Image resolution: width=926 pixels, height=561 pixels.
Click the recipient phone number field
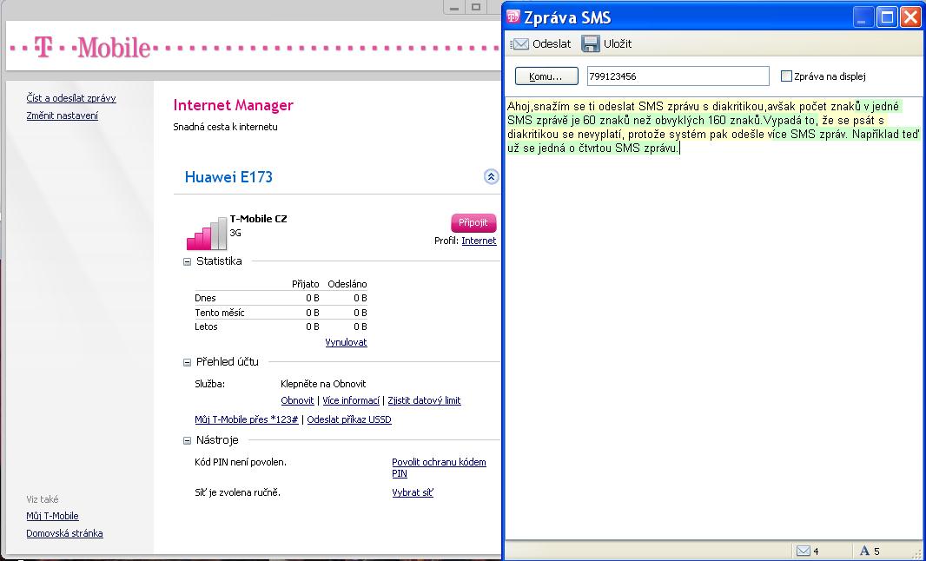(678, 76)
